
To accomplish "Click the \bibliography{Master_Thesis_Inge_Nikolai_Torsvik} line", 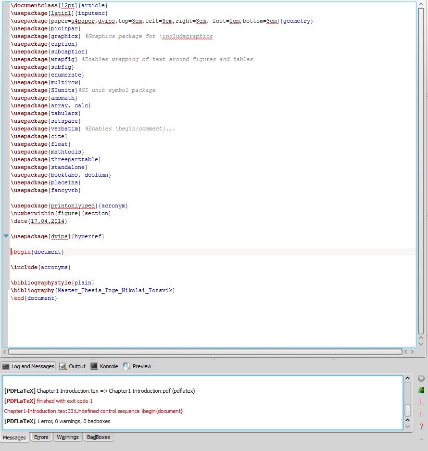I will 93,290.
